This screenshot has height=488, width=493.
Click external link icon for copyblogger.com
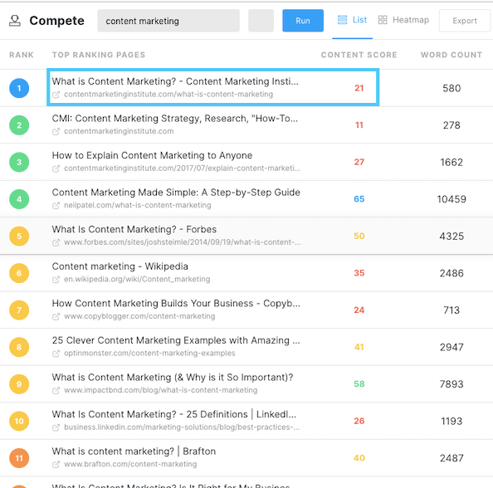56,317
